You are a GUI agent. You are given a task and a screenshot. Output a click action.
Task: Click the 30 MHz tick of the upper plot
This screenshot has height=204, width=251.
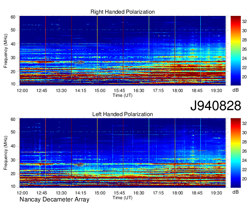click(x=13, y=58)
